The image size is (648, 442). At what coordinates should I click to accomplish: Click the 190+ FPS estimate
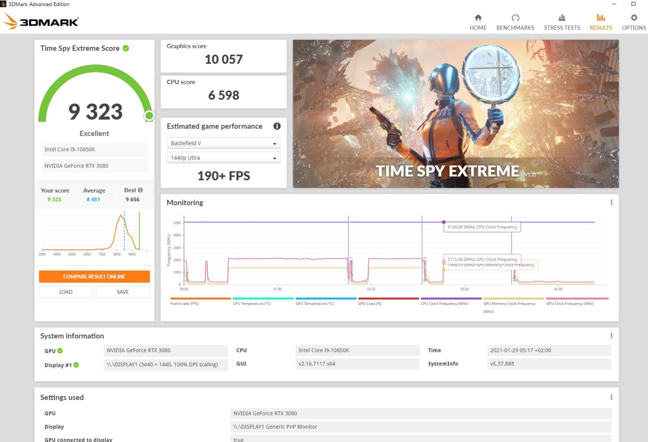[224, 176]
